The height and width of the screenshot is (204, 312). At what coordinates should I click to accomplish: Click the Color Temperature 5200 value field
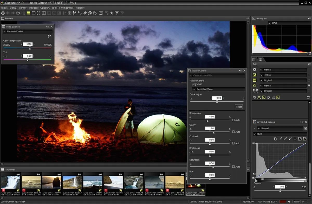[27, 44]
